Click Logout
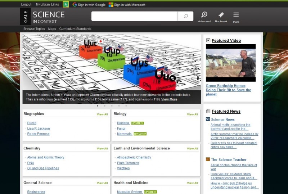This screenshot has width=288, height=194. pos(26,4)
